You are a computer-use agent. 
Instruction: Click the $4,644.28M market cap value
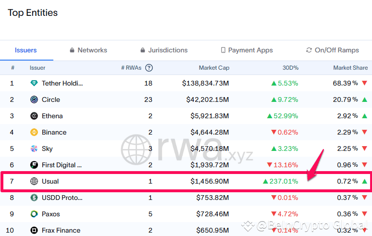tap(210, 132)
